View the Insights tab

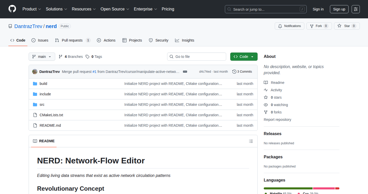[x=185, y=40]
